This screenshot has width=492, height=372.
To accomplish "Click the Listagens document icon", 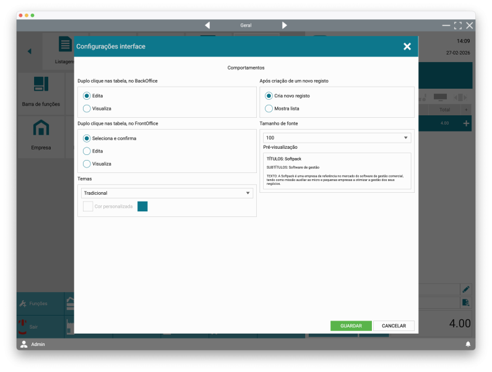I will point(65,45).
